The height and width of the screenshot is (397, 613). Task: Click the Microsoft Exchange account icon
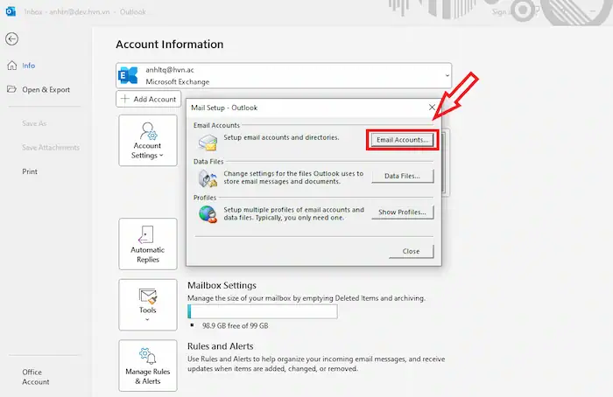point(128,75)
